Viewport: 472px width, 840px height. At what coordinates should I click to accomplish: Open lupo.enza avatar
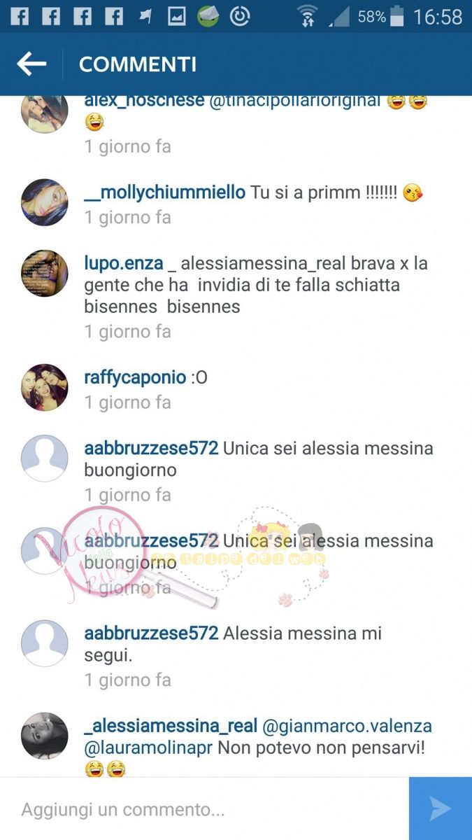pos(45,274)
